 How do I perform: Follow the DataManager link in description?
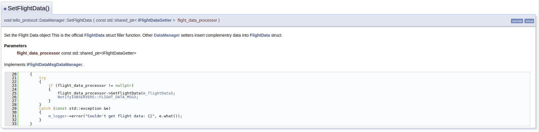click(x=167, y=35)
